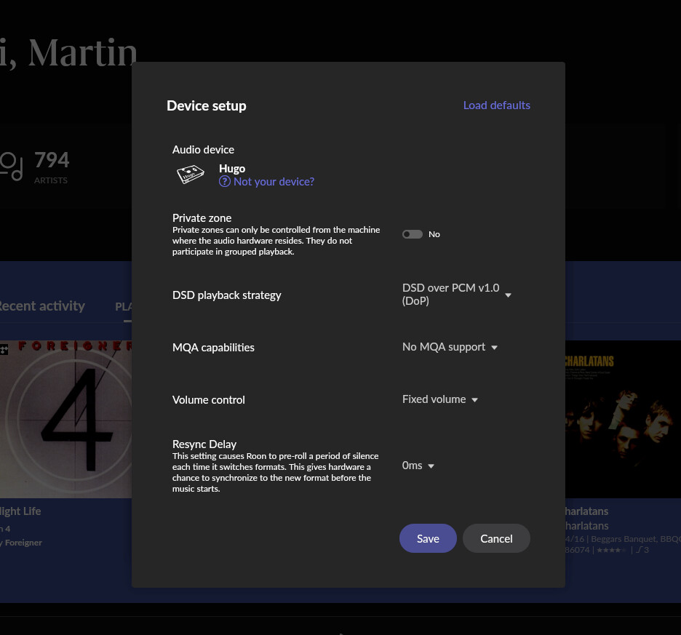Open the Volume control dropdown

click(x=440, y=399)
